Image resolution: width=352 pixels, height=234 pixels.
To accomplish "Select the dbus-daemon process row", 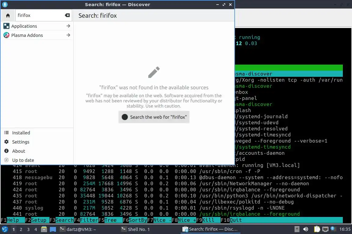I will (171, 177).
